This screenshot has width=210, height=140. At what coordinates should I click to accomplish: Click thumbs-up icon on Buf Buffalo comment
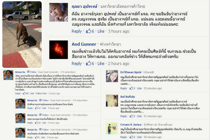point(131,116)
